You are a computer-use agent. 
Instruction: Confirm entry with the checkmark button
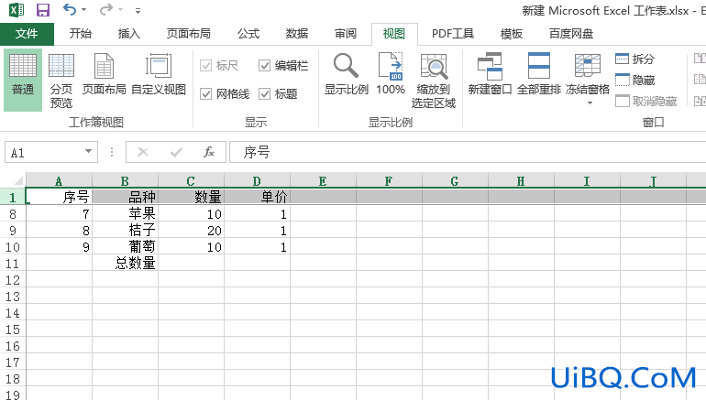click(x=176, y=152)
